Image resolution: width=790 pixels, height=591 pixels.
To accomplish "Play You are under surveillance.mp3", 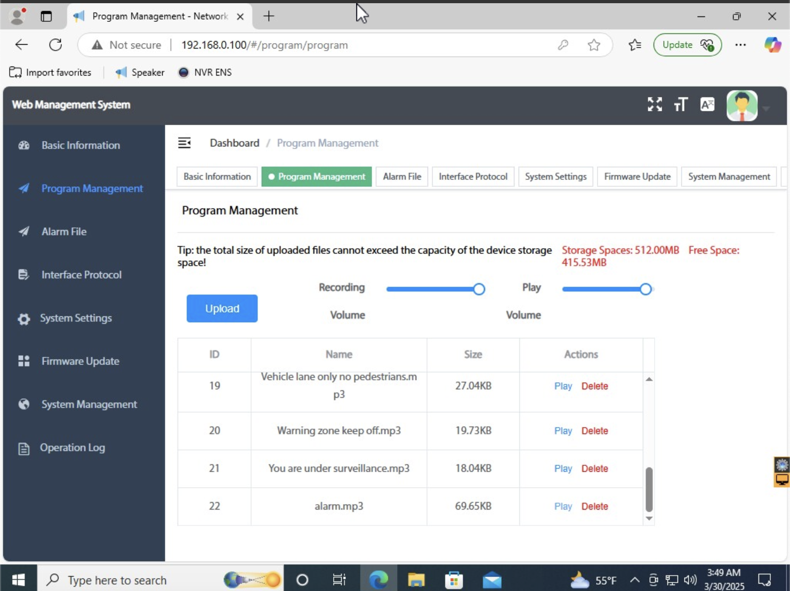I will coord(563,469).
